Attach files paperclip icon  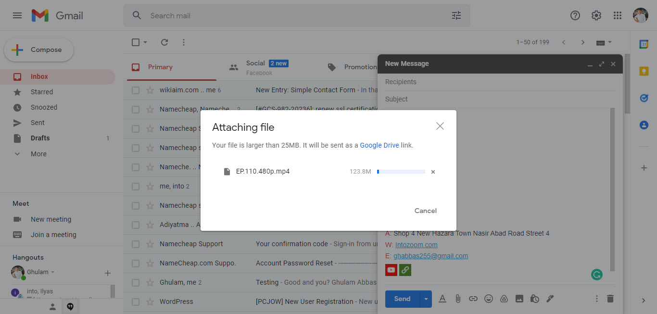point(458,299)
